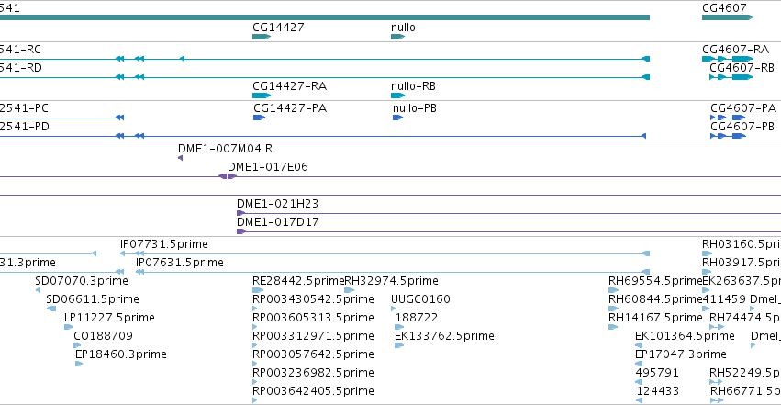Click the SD07070.3prime EST label

click(x=82, y=281)
